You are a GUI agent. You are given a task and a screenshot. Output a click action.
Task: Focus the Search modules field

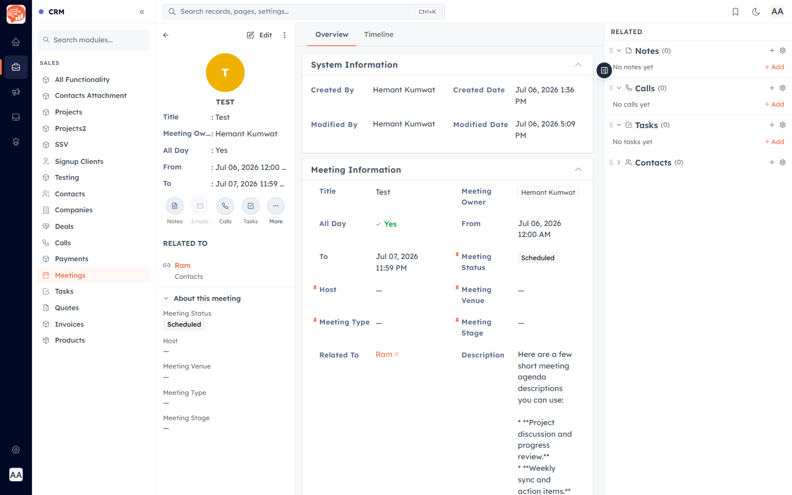94,40
